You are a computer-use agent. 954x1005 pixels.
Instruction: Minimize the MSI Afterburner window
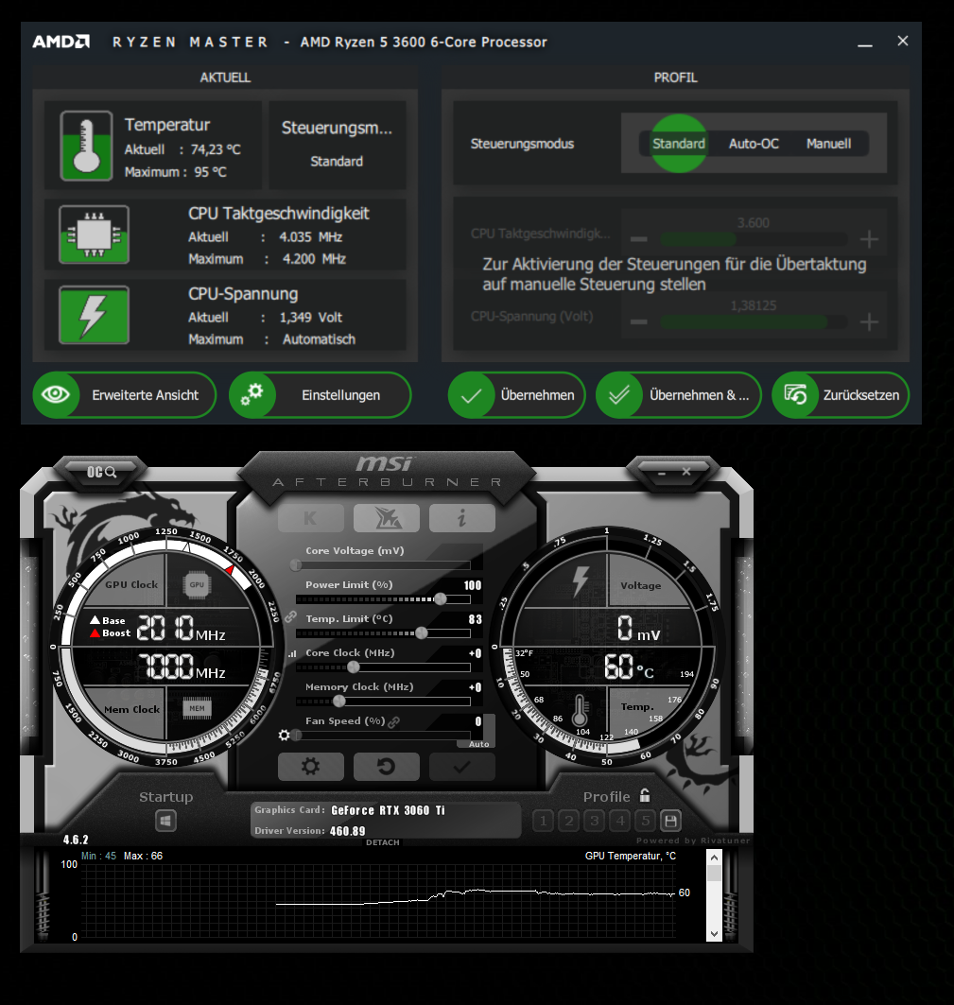coord(662,473)
